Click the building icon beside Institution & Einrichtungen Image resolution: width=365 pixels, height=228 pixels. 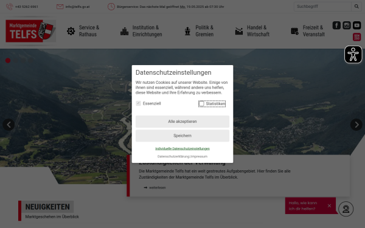click(x=124, y=31)
